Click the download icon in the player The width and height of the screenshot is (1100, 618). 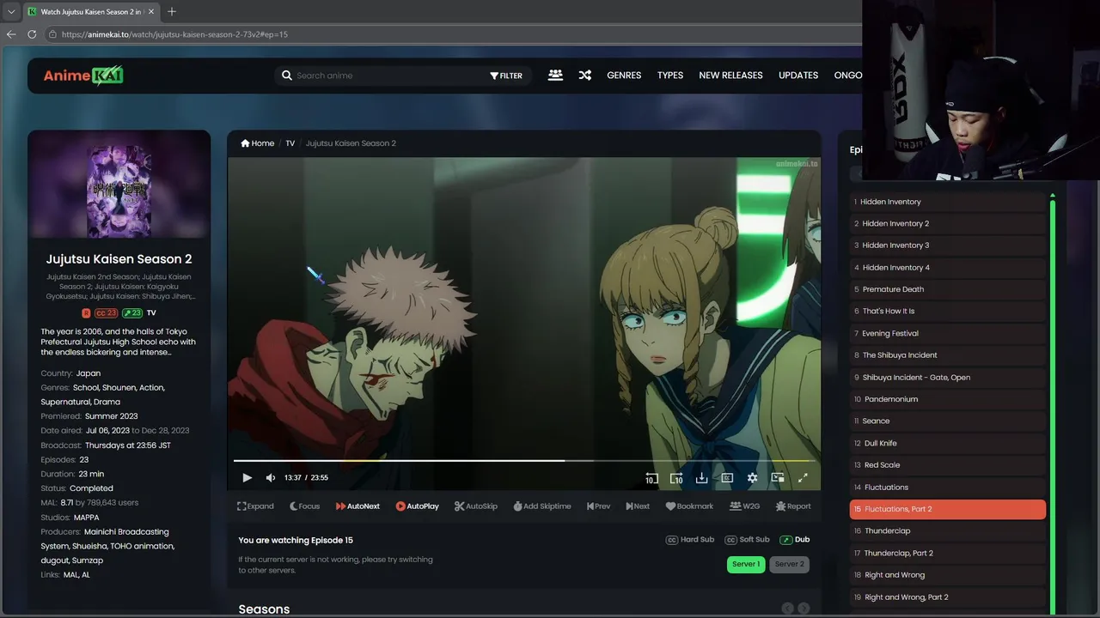point(701,478)
